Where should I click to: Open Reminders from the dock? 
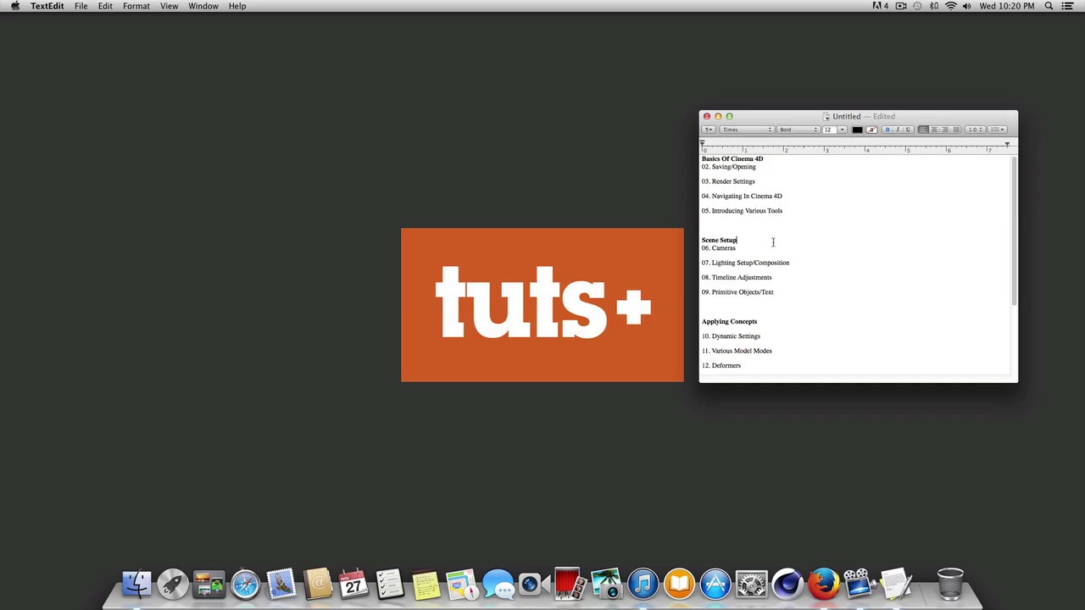[x=389, y=584]
